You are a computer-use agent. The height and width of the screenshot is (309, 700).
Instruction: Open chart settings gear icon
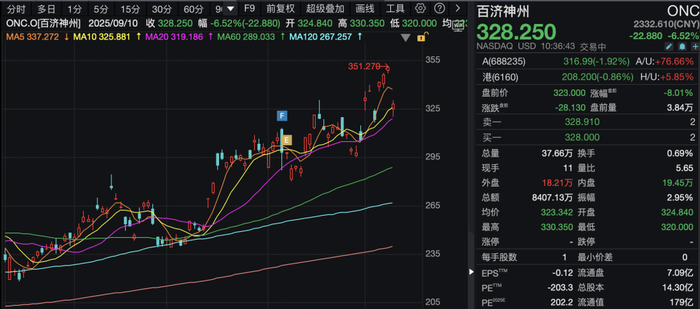(420, 8)
